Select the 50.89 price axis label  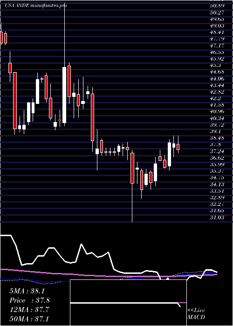click(x=217, y=6)
